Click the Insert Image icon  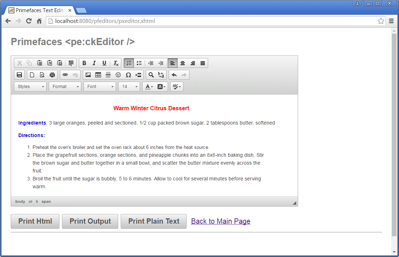[x=88, y=75]
